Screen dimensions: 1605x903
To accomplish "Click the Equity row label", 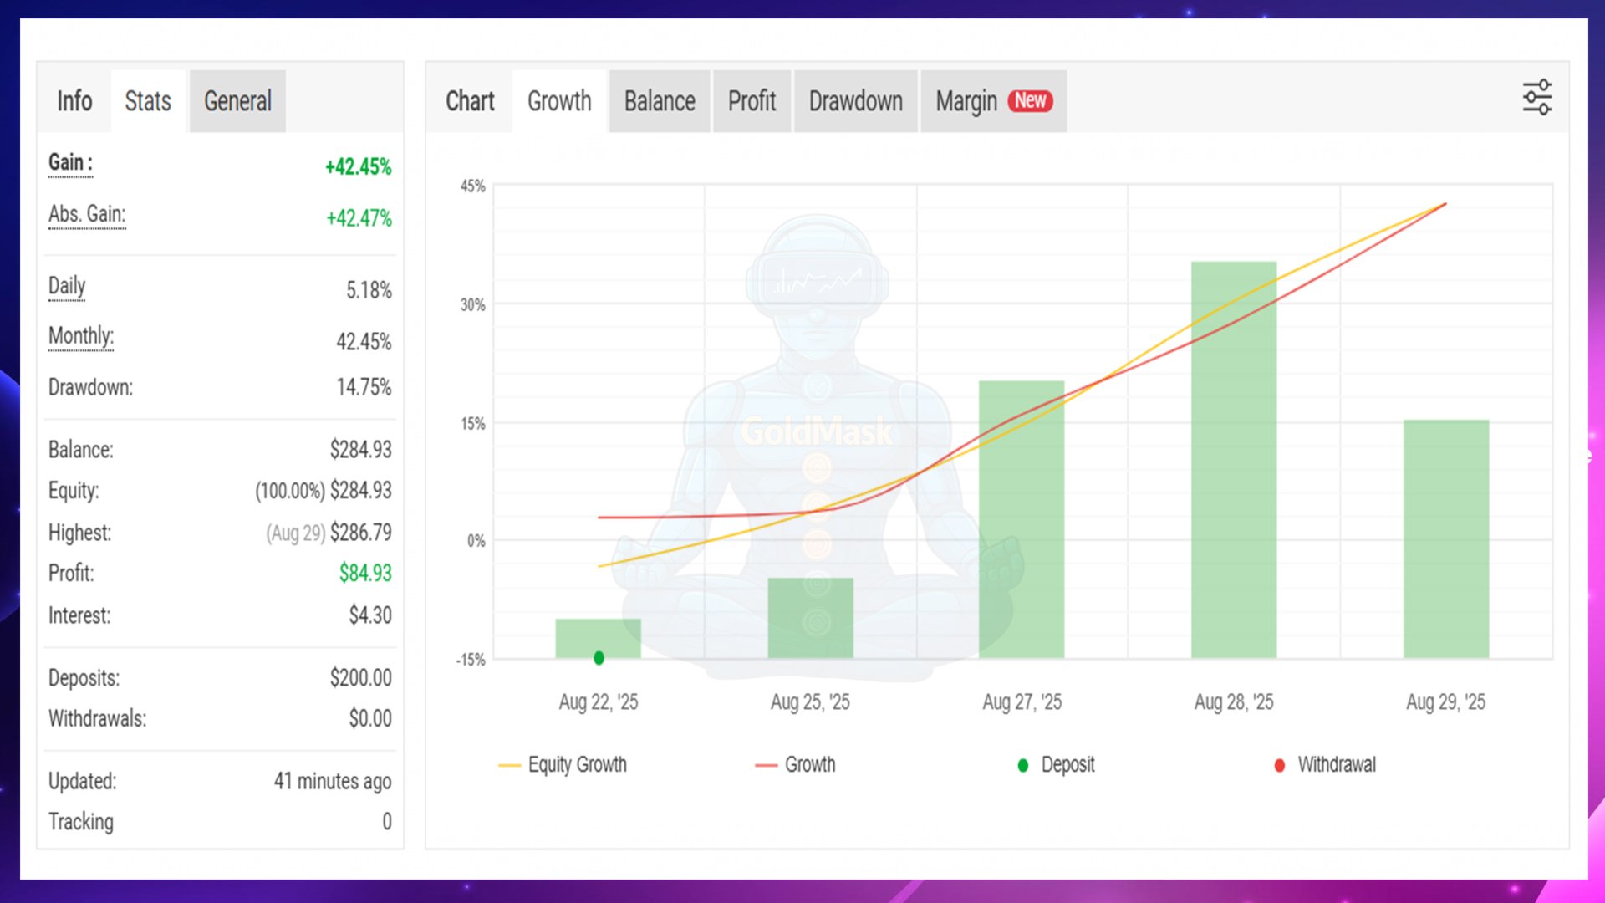I will click(74, 491).
